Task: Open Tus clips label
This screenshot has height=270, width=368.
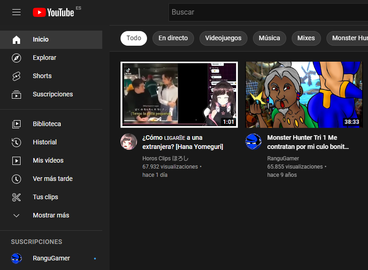Action: 46,197
